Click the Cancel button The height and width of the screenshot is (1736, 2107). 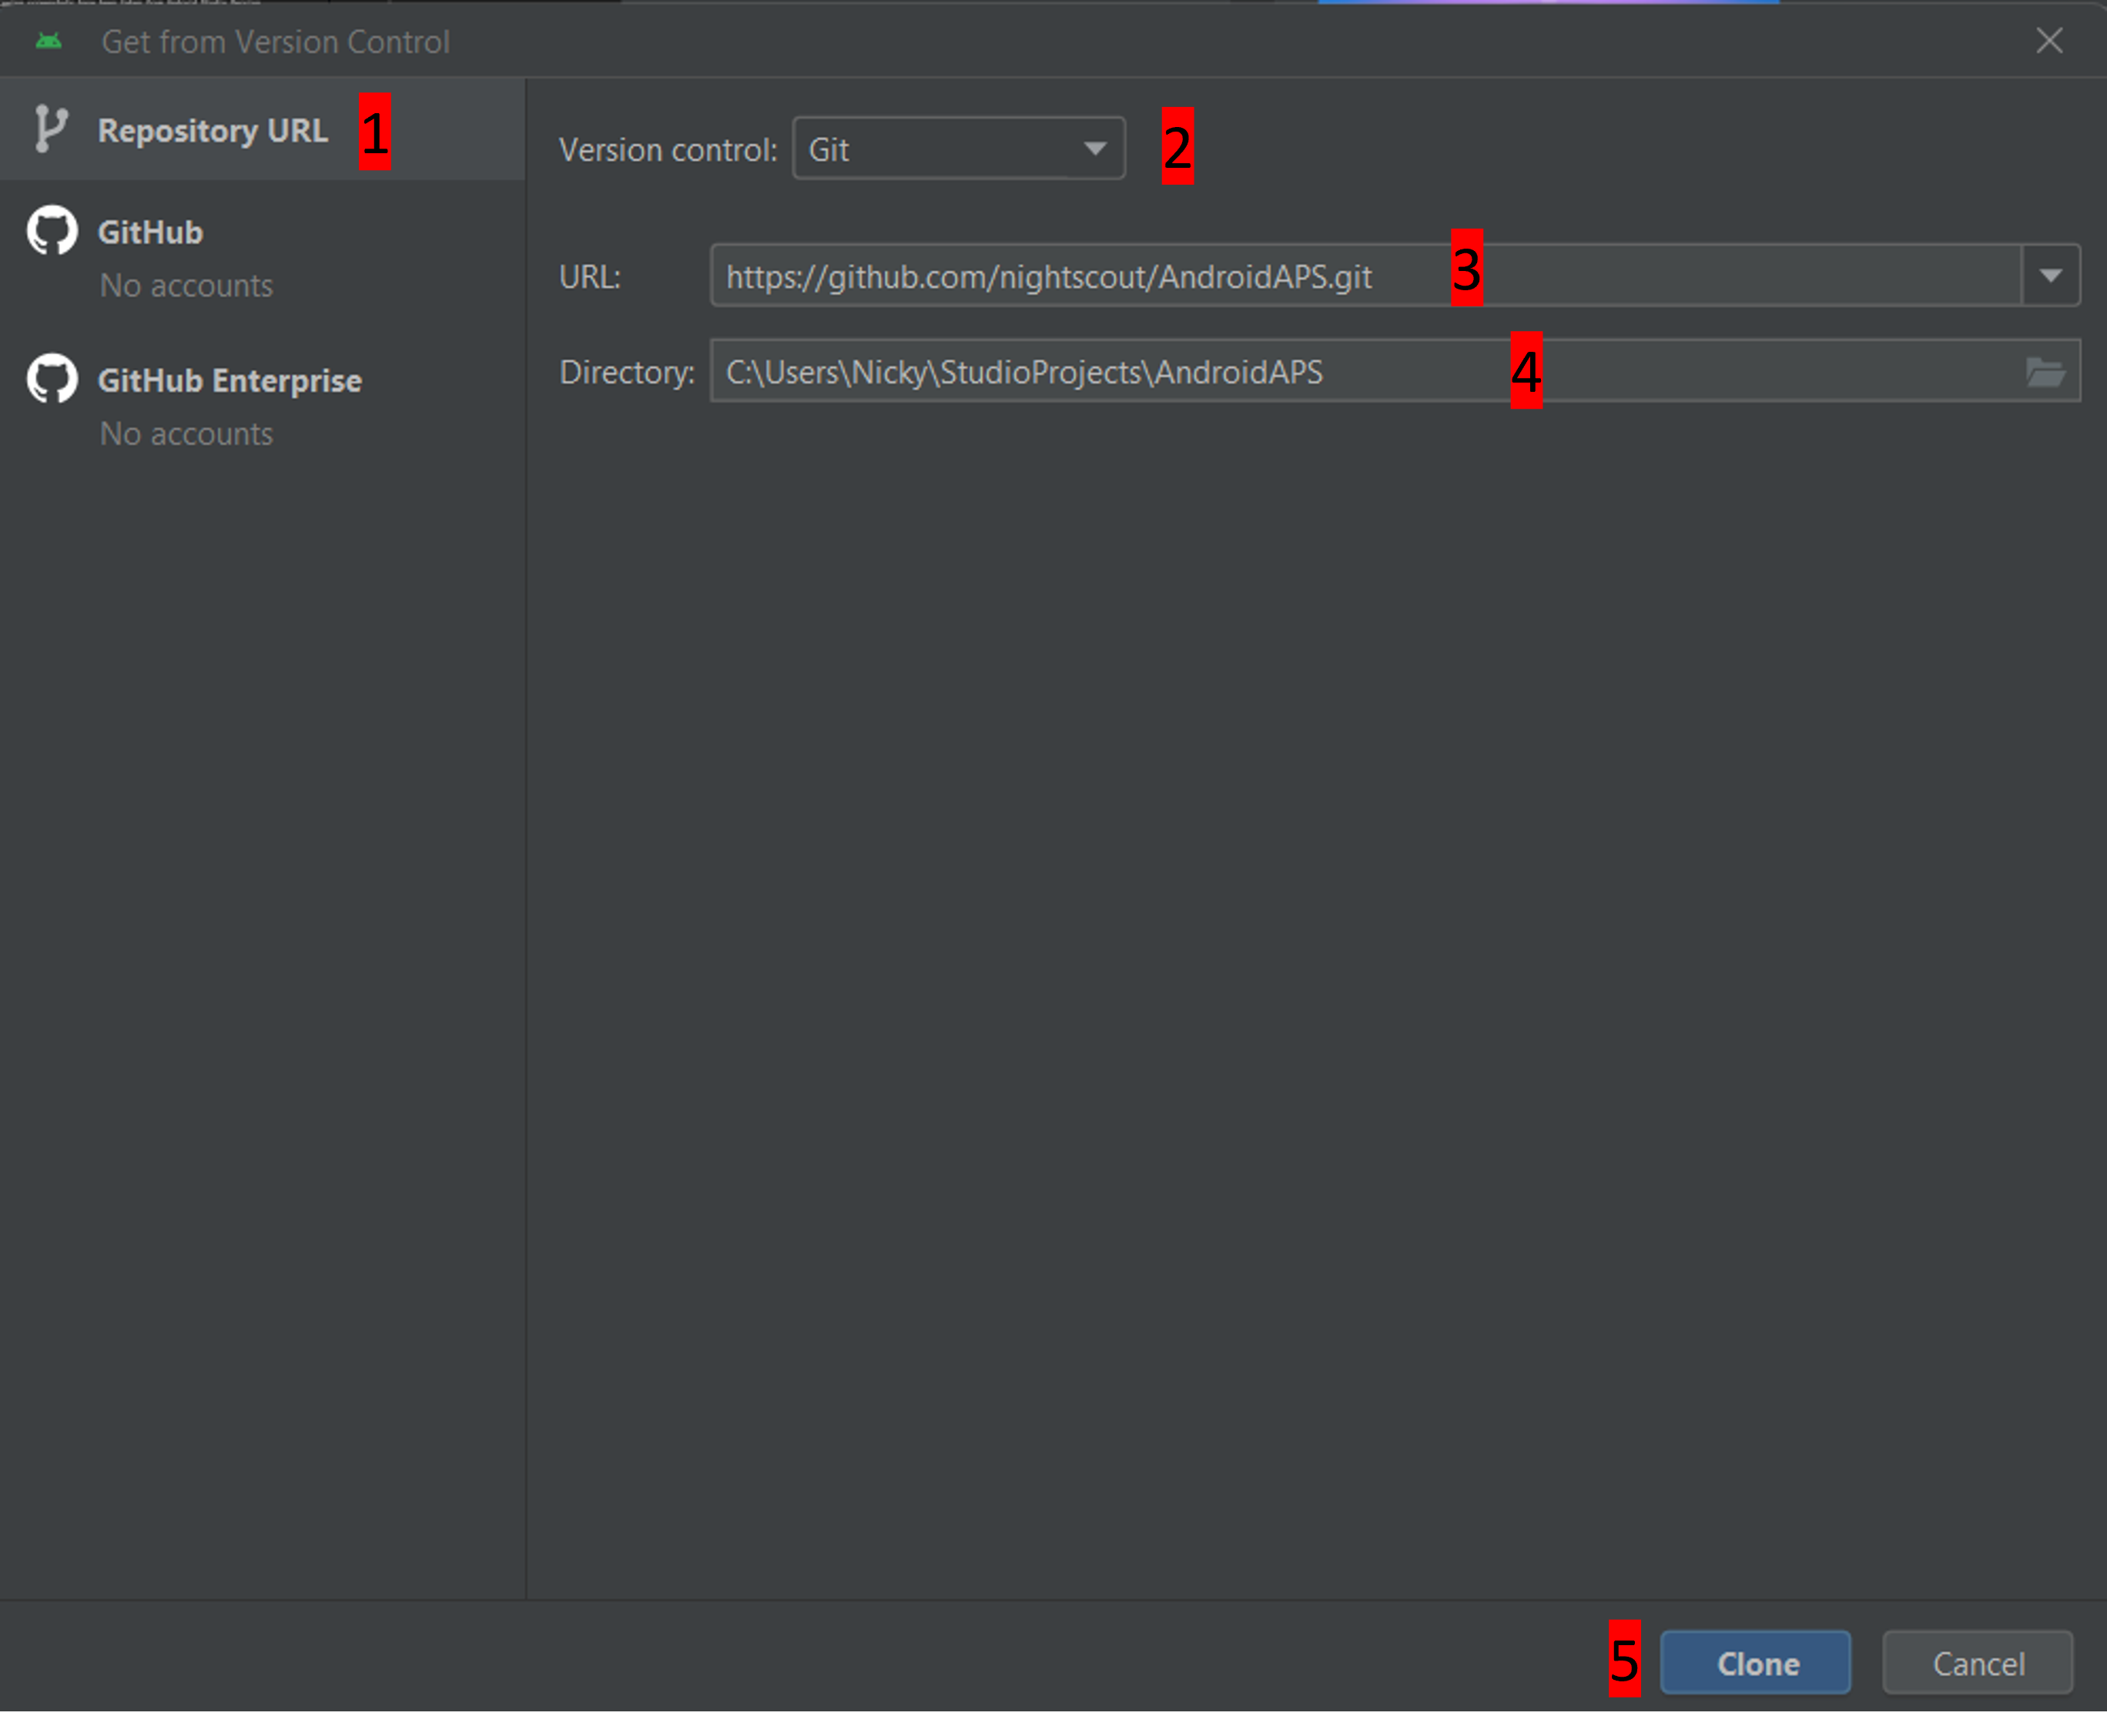pyautogui.click(x=1978, y=1662)
